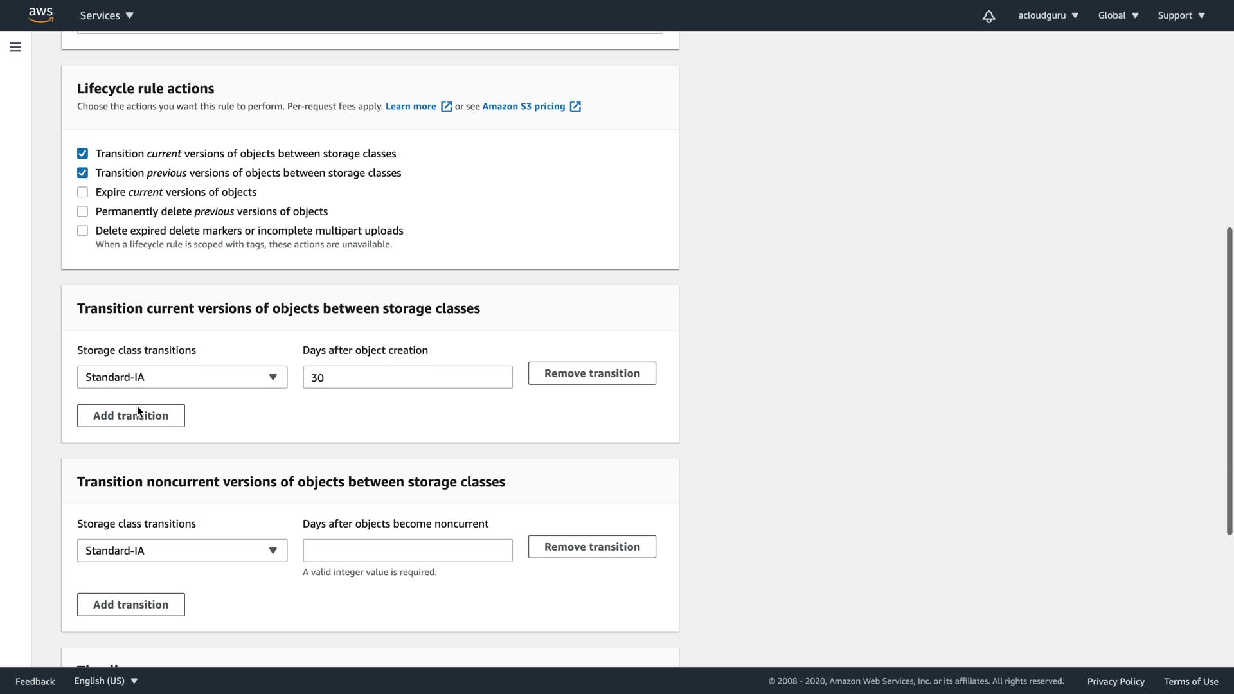This screenshot has width=1234, height=694.
Task: Open the Global region menu
Action: click(1118, 15)
